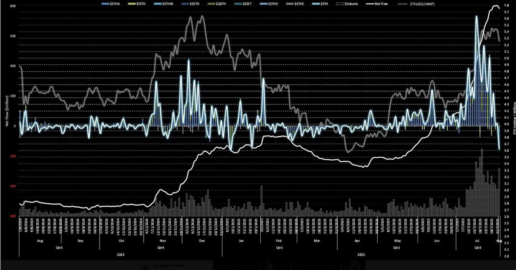The width and height of the screenshot is (516, 270).
Task: Click the red 600 label on left axis
Action: (x=13, y=216)
